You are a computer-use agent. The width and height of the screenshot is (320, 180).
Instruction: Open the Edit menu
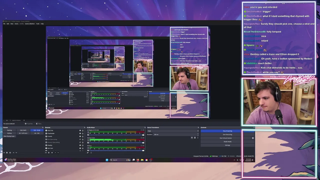[x=8, y=24]
